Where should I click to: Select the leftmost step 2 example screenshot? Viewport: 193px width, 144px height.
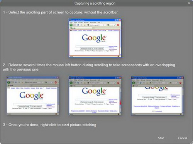pos(33,96)
